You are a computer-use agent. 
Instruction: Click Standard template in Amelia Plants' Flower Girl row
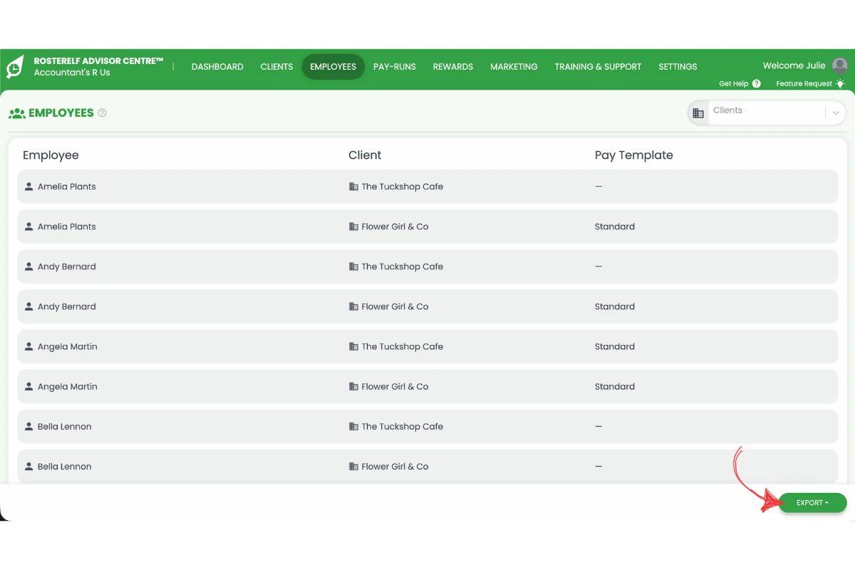pos(614,227)
